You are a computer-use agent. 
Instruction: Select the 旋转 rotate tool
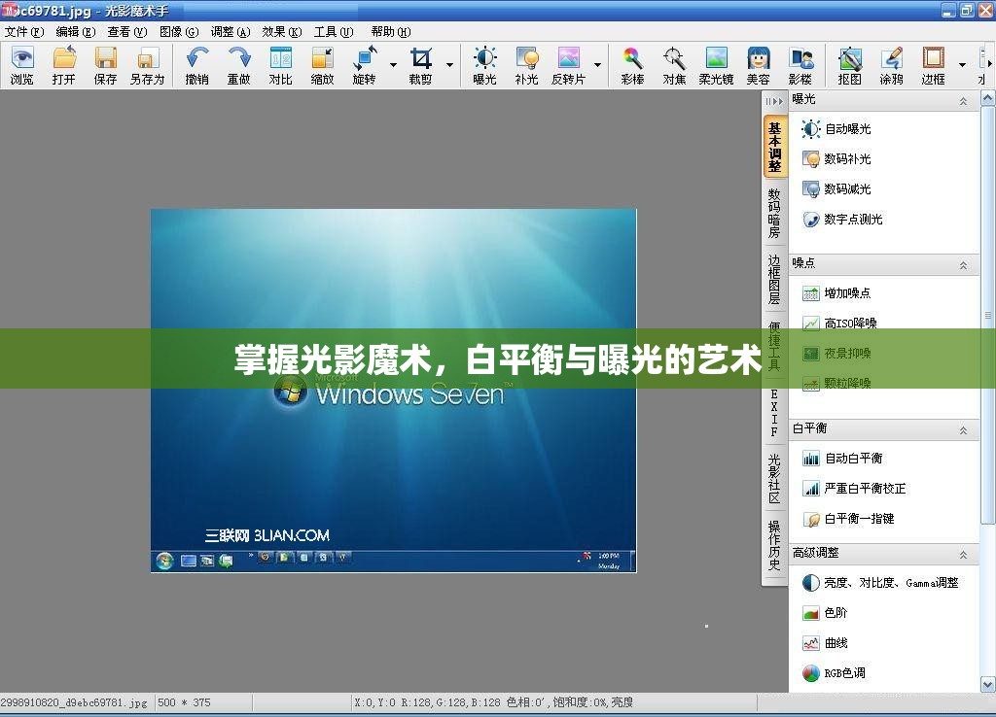pyautogui.click(x=365, y=65)
